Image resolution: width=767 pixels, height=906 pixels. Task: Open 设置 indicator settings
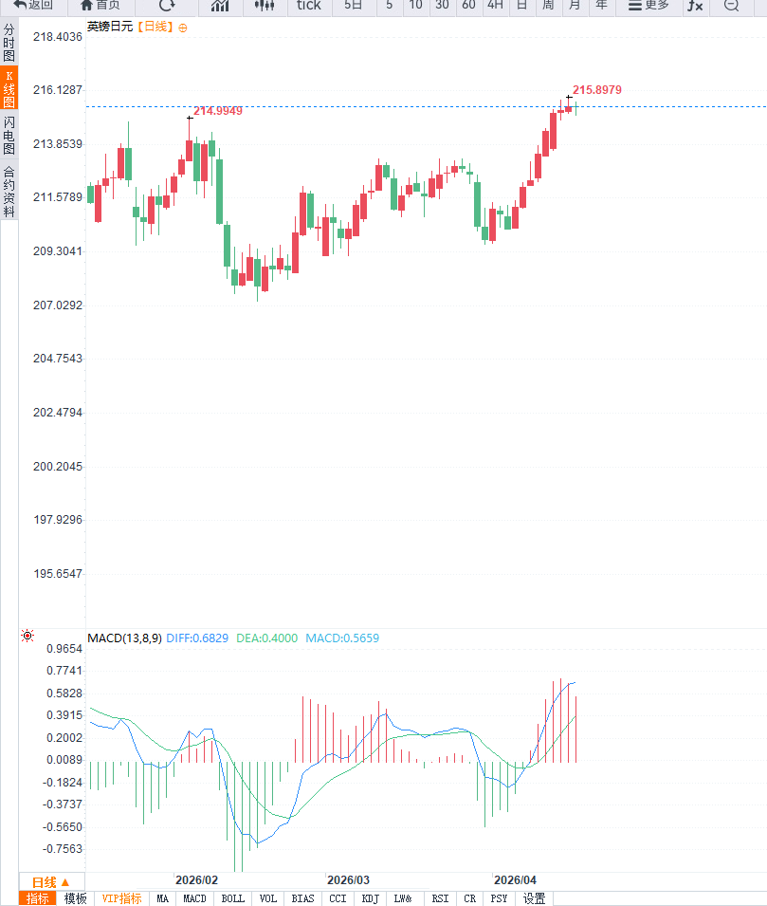tap(534, 898)
